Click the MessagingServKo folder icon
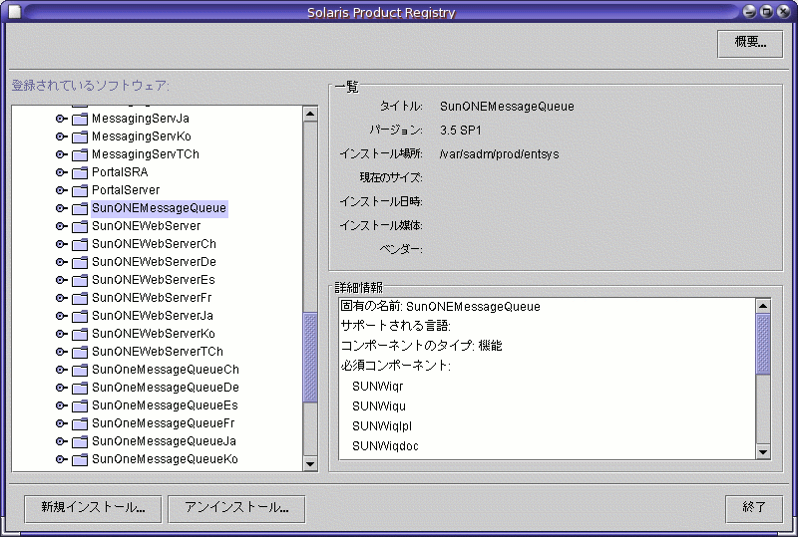 [80, 136]
